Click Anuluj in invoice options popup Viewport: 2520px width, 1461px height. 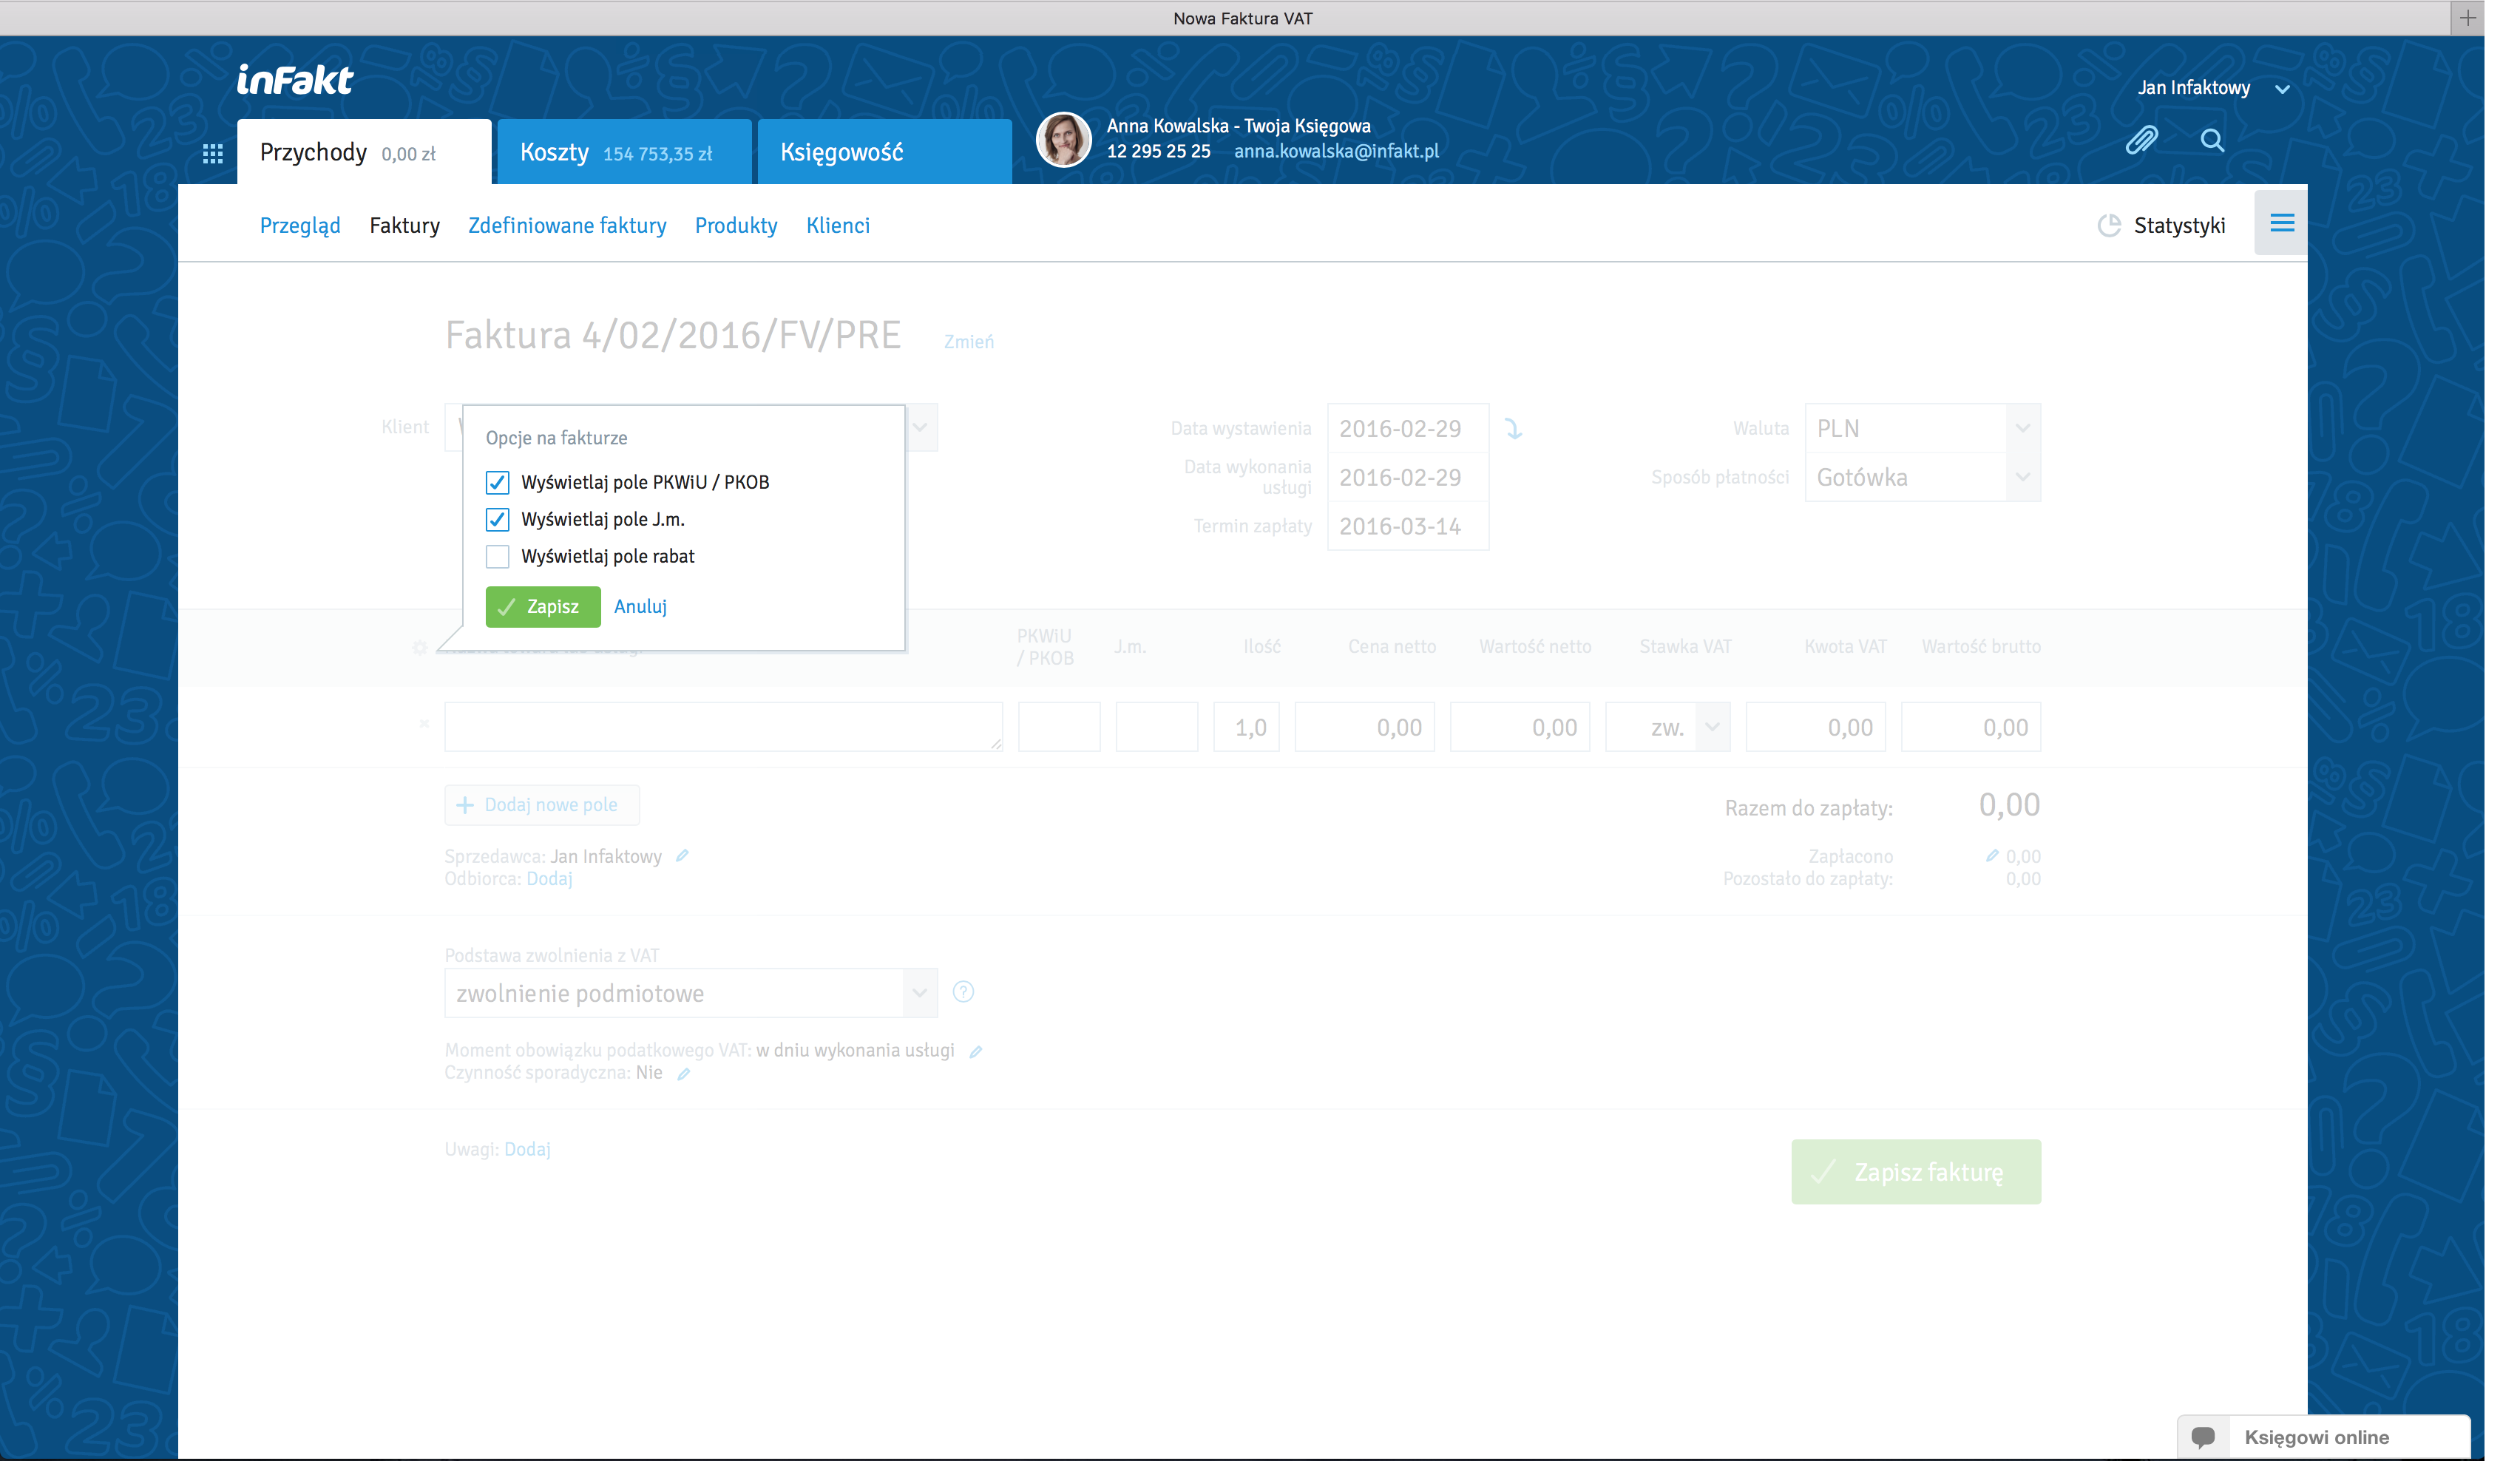(x=640, y=607)
